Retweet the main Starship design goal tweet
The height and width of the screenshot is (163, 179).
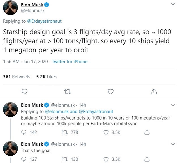(68, 92)
